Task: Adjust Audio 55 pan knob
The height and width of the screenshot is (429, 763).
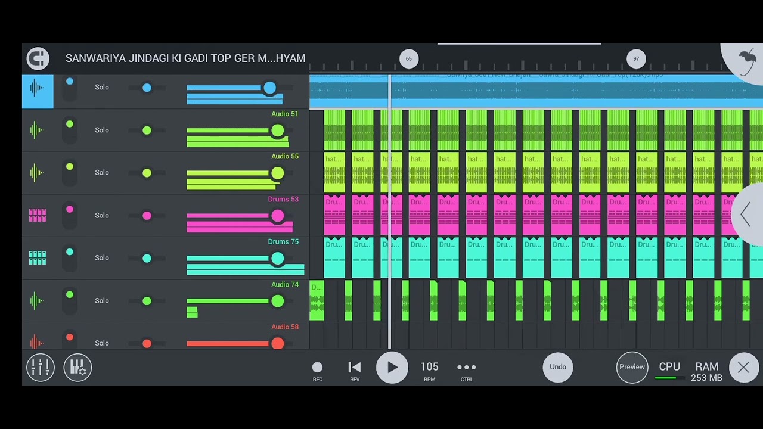Action: coord(147,173)
